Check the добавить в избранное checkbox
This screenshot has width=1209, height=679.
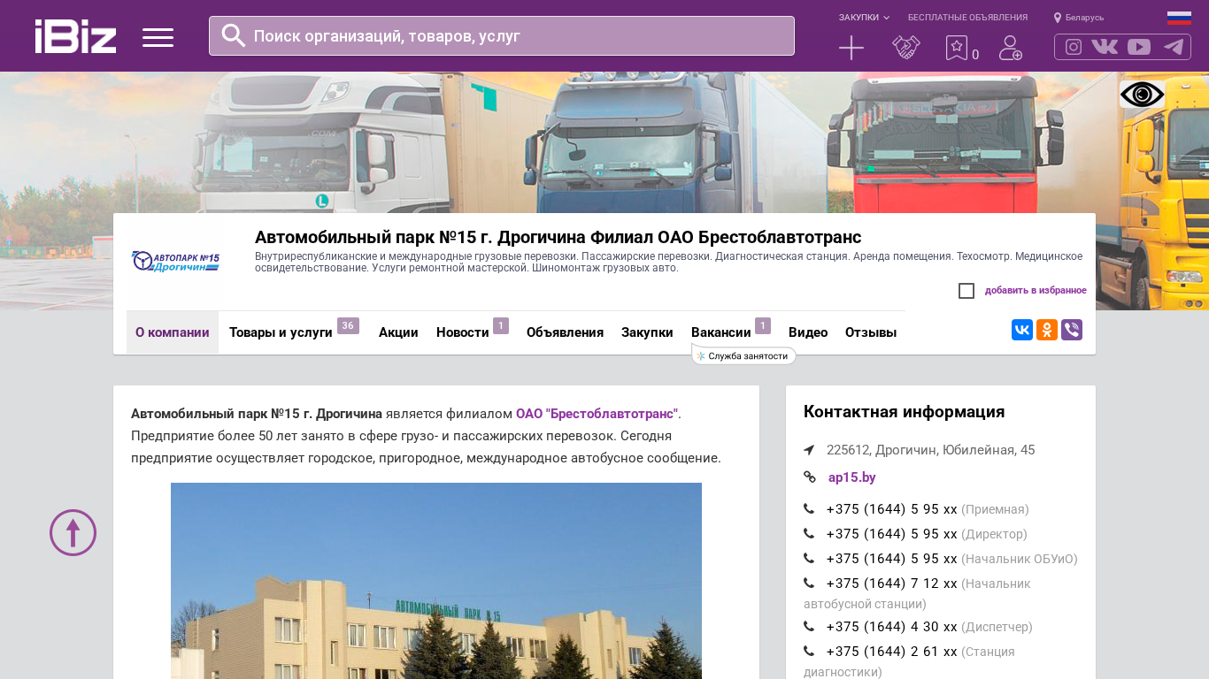pos(966,291)
